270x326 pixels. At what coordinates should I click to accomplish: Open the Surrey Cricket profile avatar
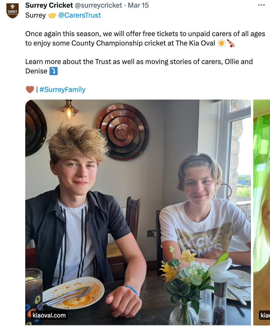pyautogui.click(x=12, y=11)
